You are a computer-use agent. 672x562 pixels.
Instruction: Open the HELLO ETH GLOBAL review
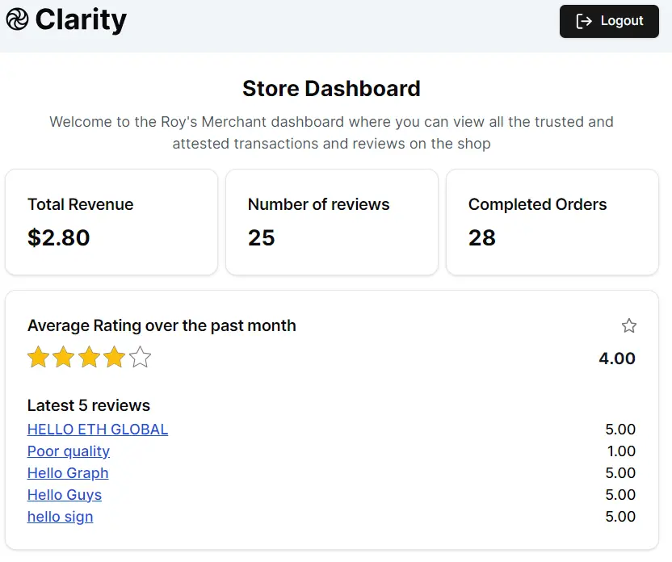tap(98, 430)
